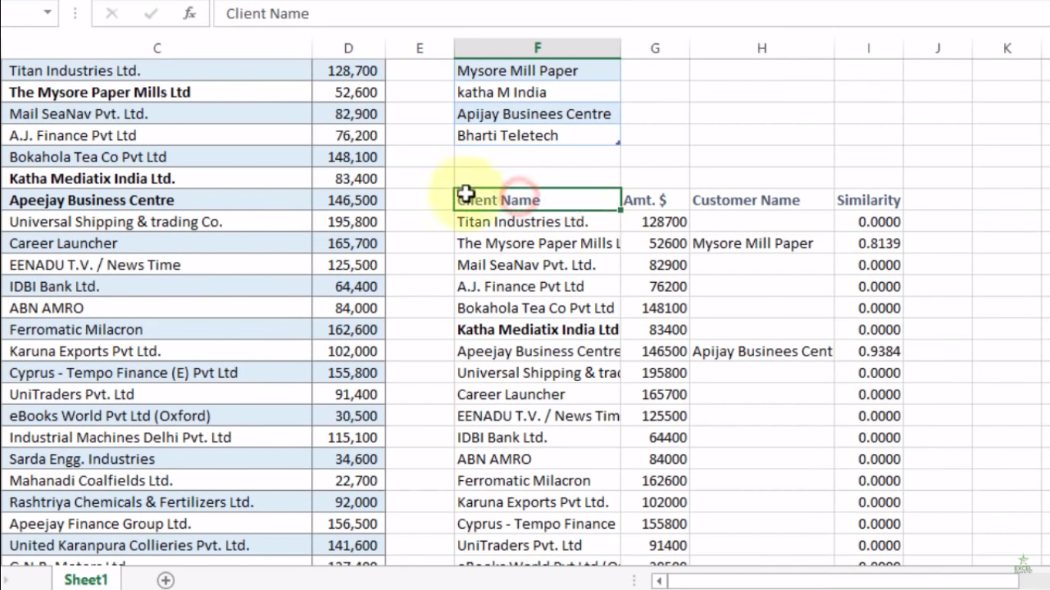Select the 'Mail SeaNav Pvt. Ltd.' cell in column C
Viewport: 1050px width, 590px height.
click(x=157, y=114)
